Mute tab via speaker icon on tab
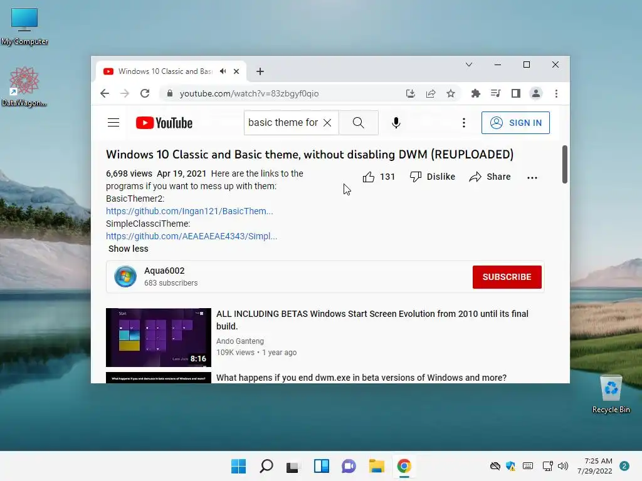The height and width of the screenshot is (481, 642). coord(223,71)
